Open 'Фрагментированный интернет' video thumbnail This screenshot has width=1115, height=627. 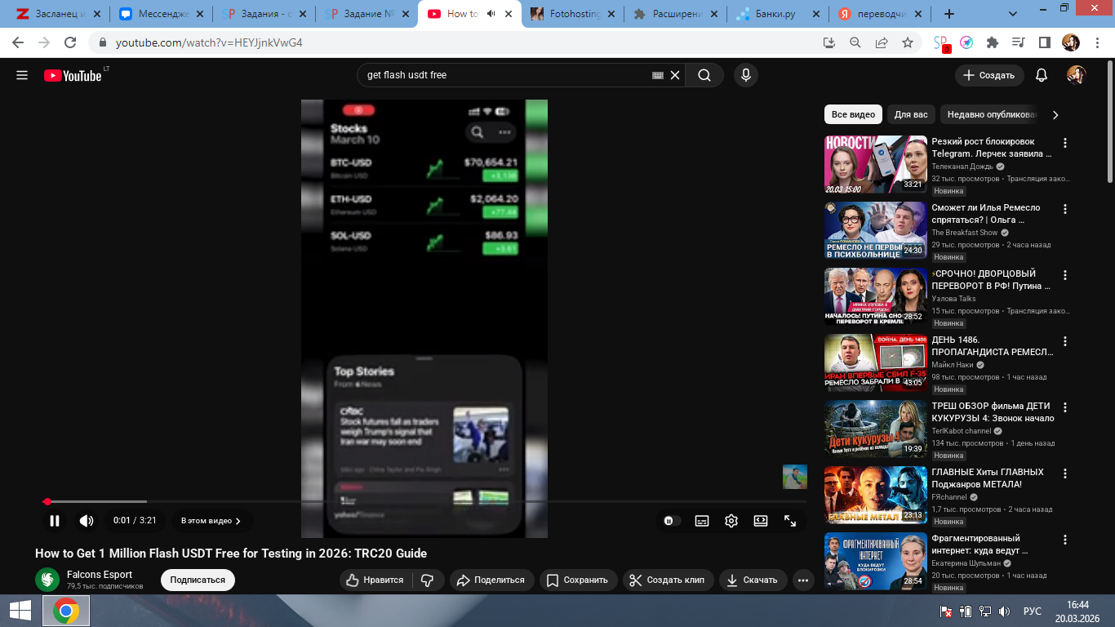pyautogui.click(x=876, y=560)
